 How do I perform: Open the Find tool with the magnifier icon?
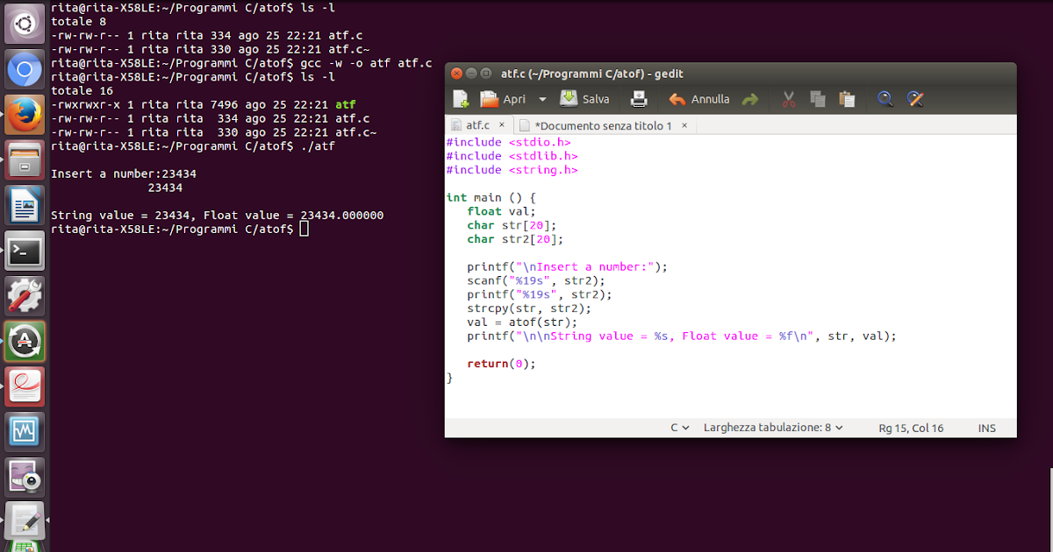(x=887, y=98)
